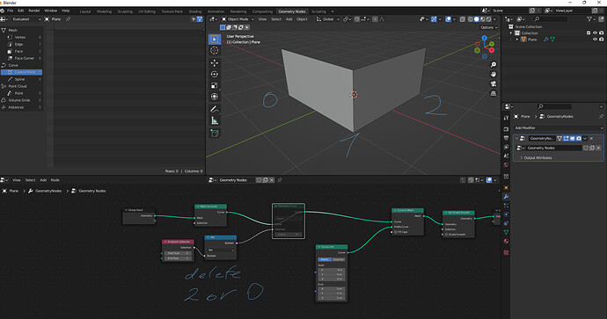Viewport: 607px width, 319px height.
Task: Hide the Collection with its eye icon
Action: tap(595, 33)
